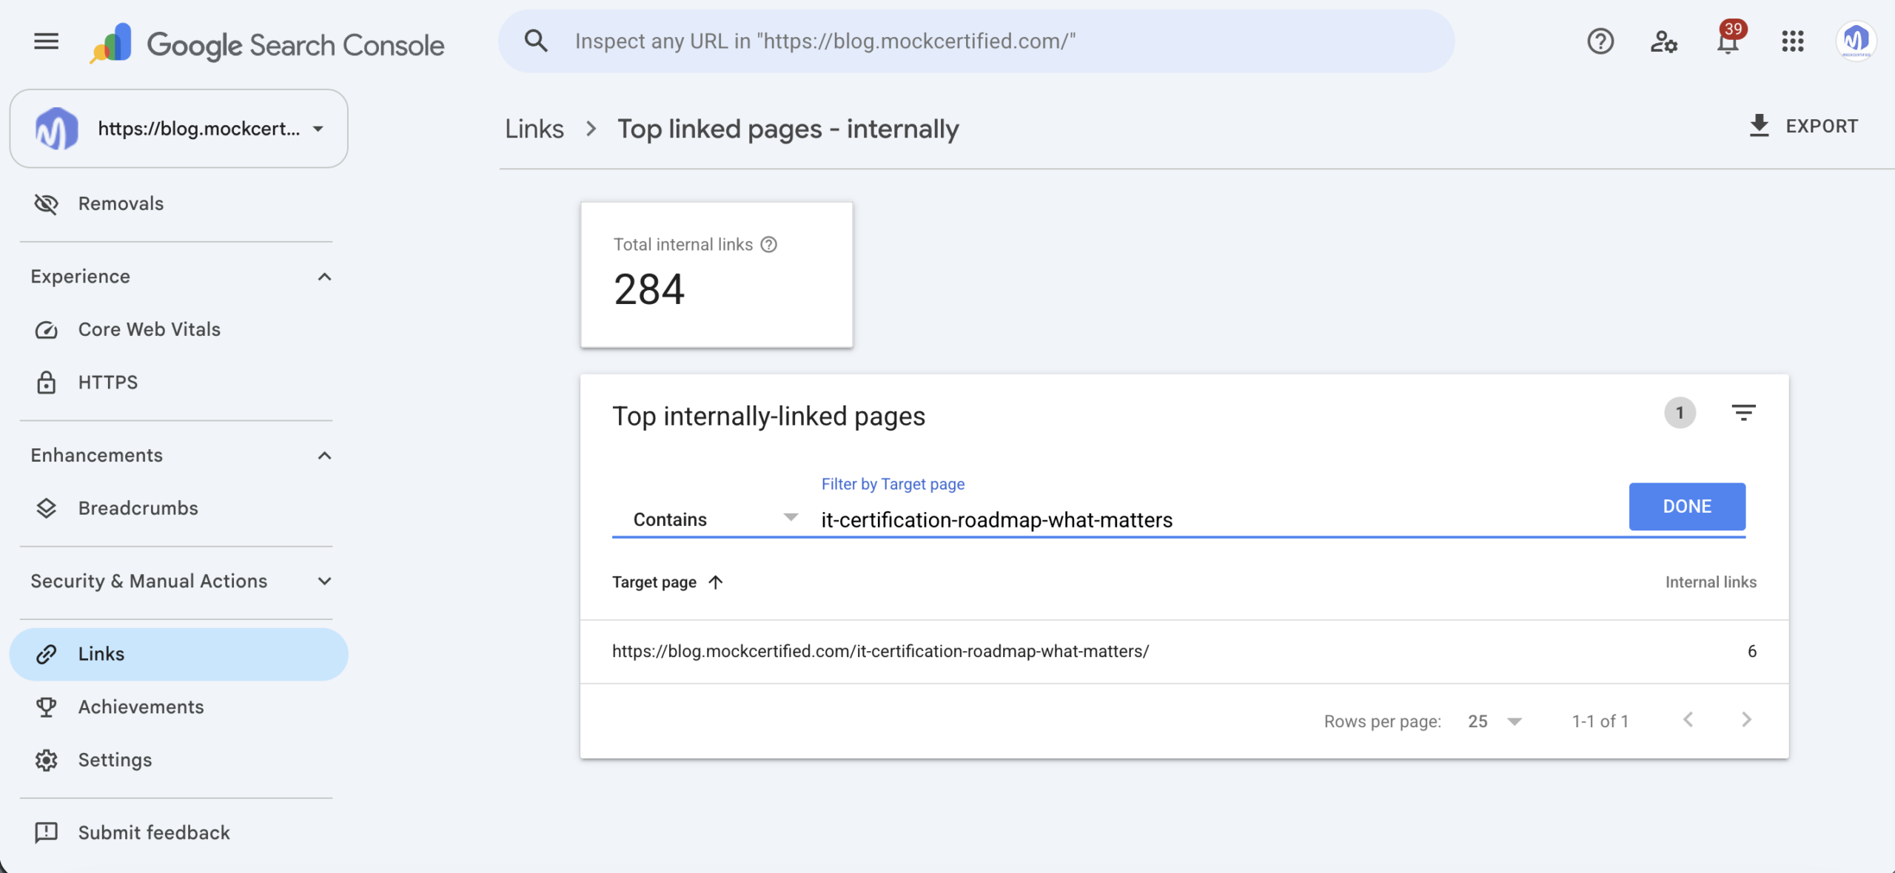Screen dimensions: 1895x873
Task: Change rows per page from 25
Action: pyautogui.click(x=1495, y=721)
